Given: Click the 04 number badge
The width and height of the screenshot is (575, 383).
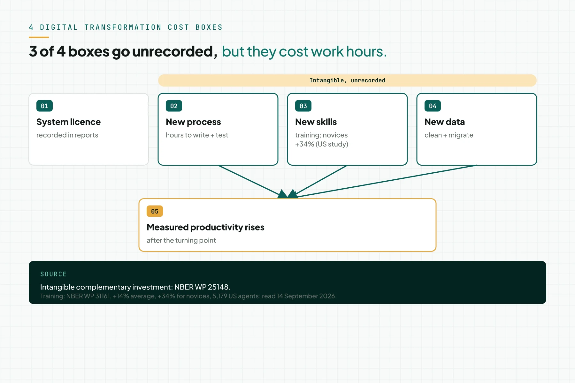Looking at the screenshot, I should [x=433, y=106].
